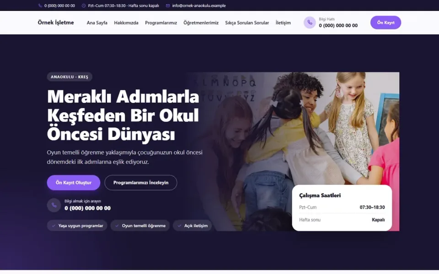Click phone number in the top bar
Image resolution: width=439 pixels, height=274 pixels.
point(59,5)
